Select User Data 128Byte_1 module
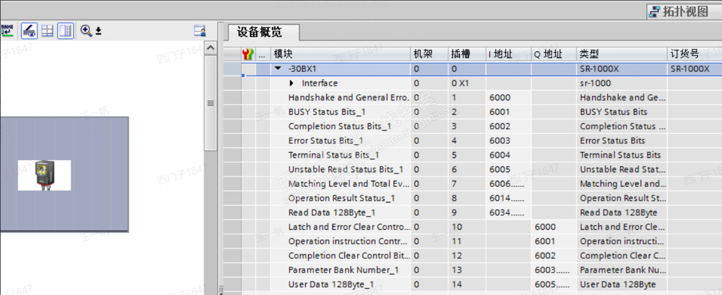 click(x=331, y=284)
